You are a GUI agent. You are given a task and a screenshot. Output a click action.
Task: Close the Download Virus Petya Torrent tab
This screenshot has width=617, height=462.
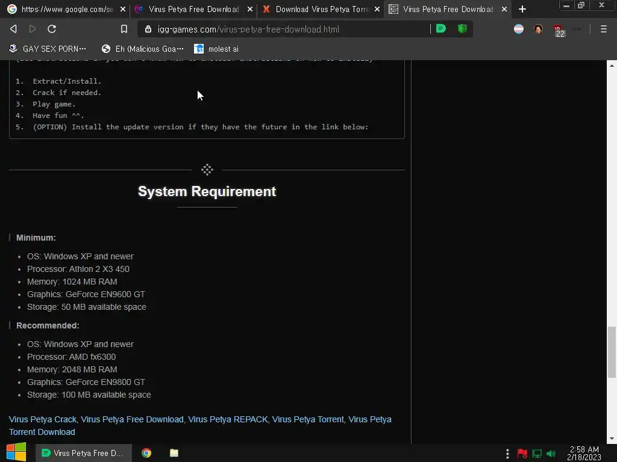[377, 9]
